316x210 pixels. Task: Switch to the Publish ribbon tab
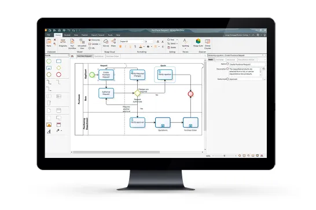point(84,35)
